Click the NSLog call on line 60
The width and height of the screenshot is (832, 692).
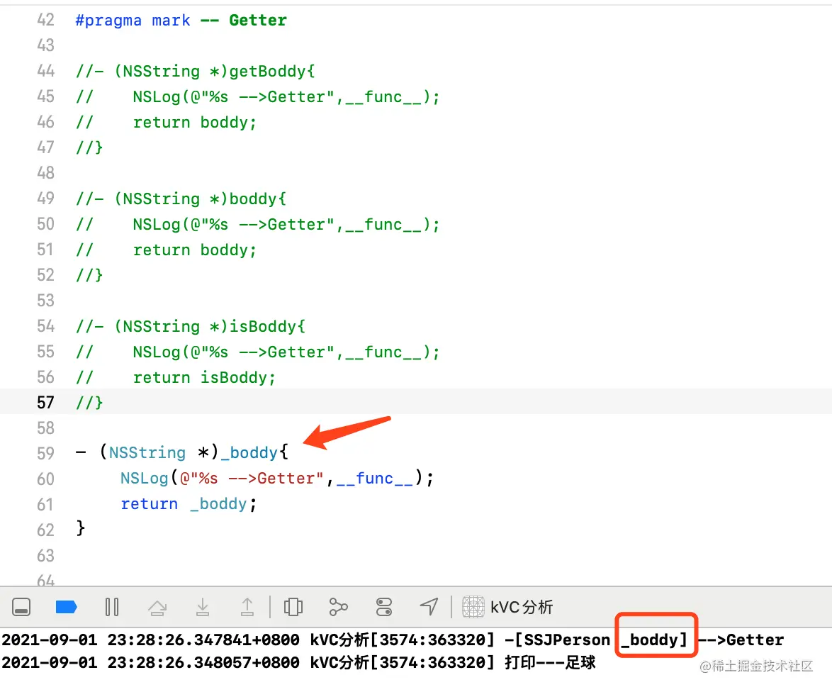coord(277,478)
